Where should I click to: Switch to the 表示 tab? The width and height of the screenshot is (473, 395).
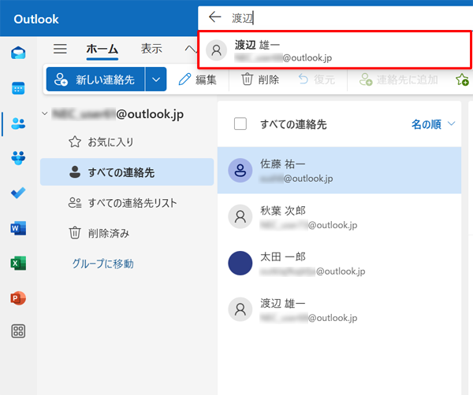151,49
